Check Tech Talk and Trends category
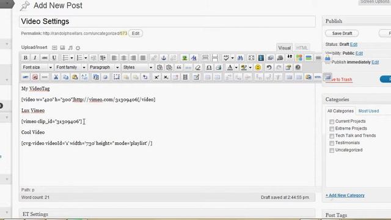This screenshot has width=391, height=220. [332, 136]
